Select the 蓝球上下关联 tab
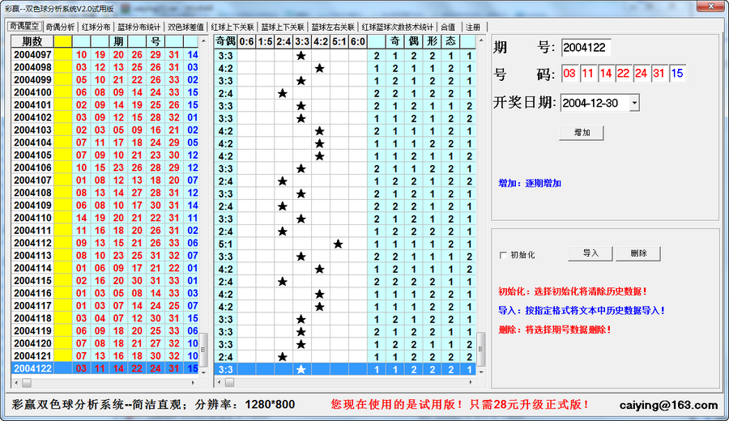 click(x=282, y=28)
